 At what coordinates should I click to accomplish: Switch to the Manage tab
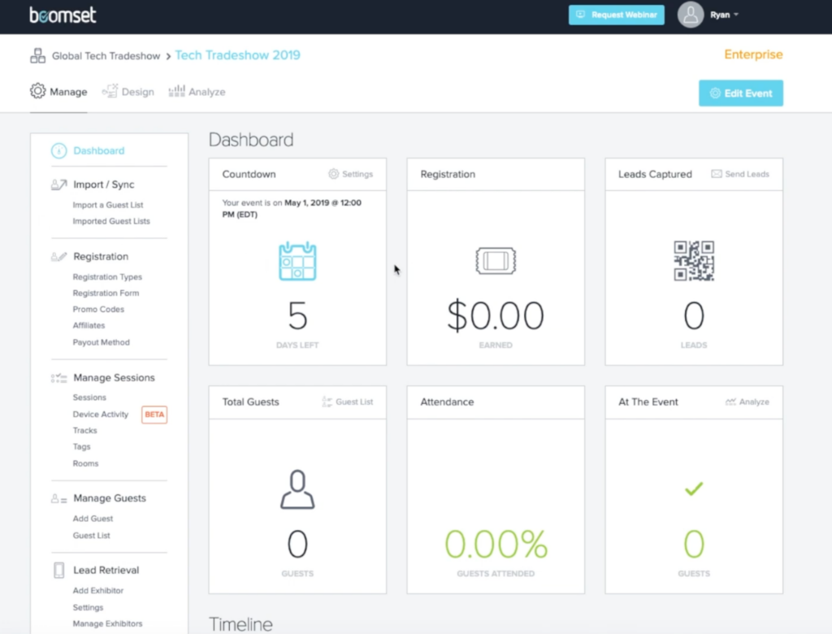point(58,92)
